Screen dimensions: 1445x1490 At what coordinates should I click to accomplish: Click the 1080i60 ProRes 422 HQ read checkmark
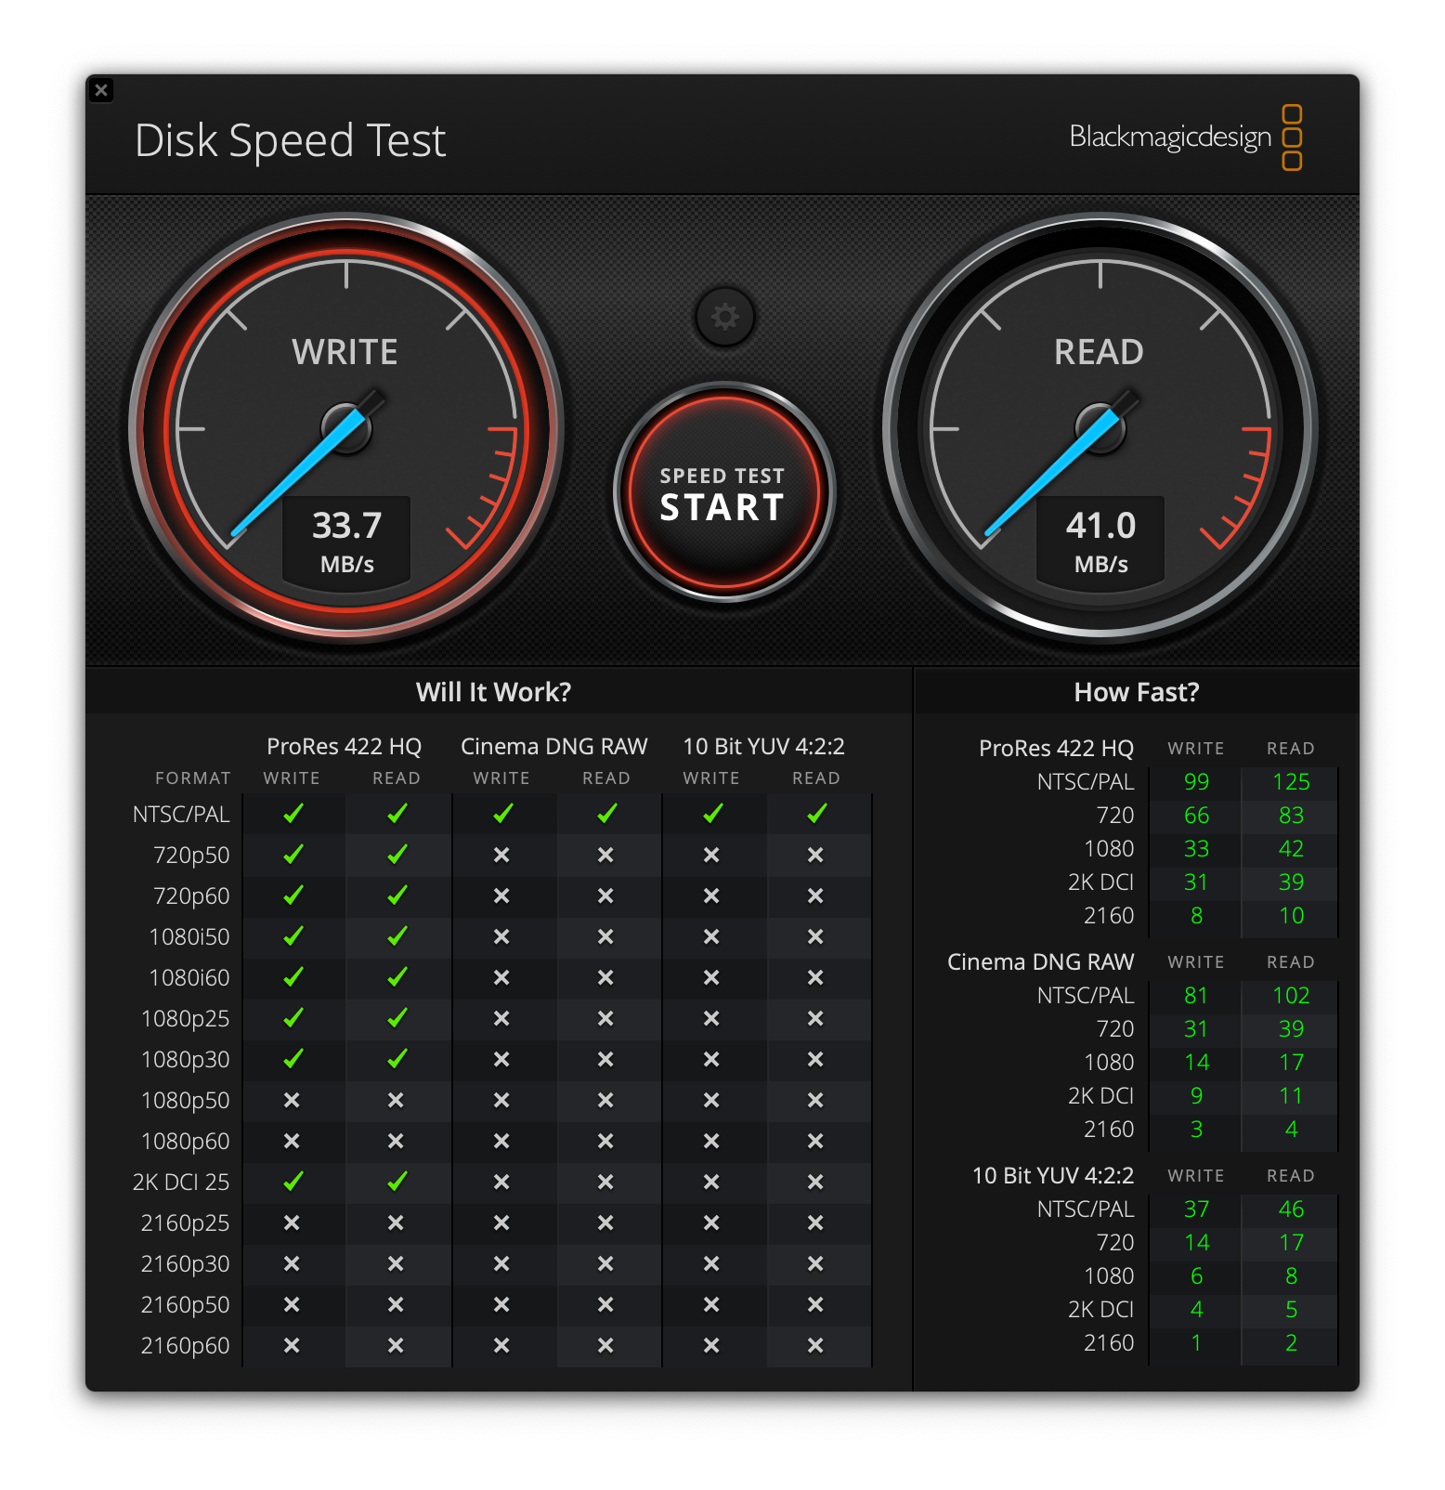click(x=397, y=977)
